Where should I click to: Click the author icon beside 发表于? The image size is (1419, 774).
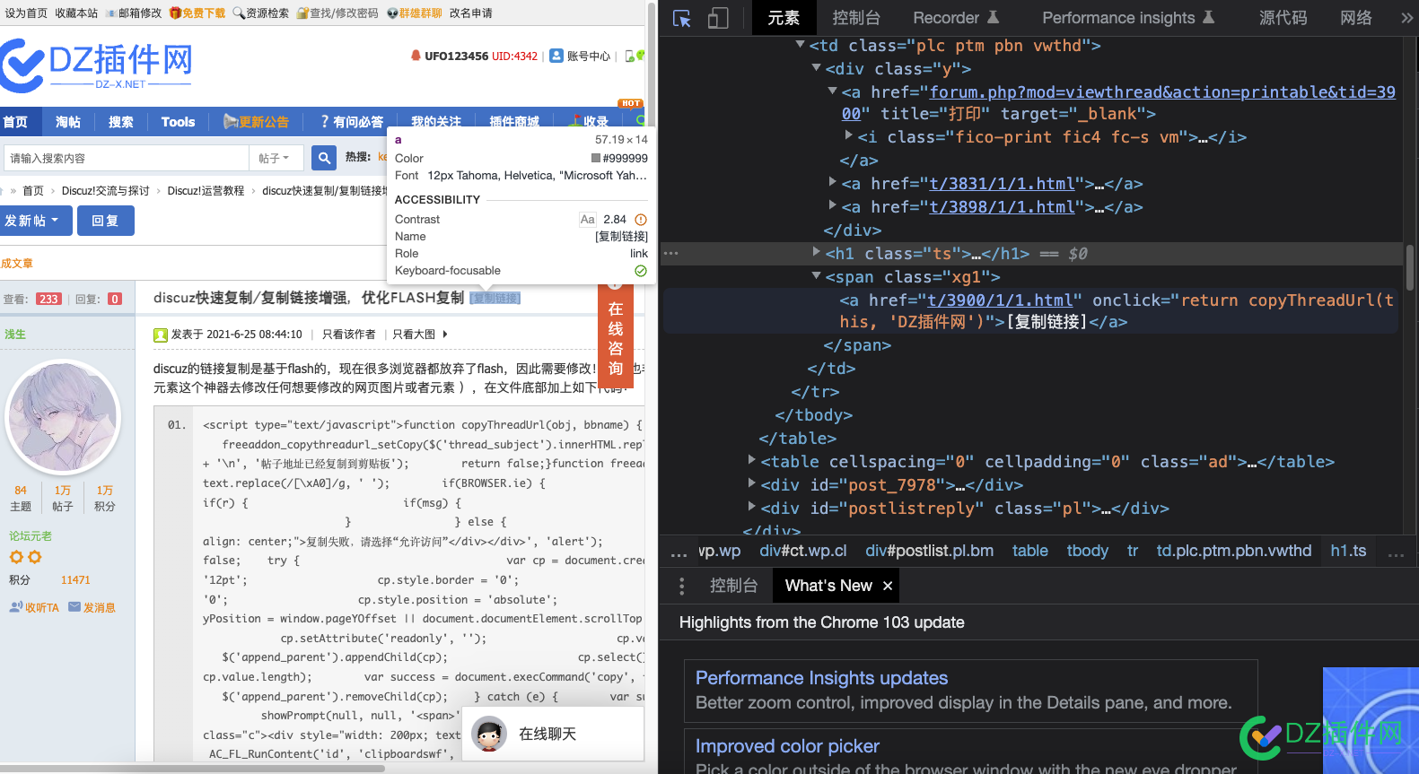tap(161, 335)
